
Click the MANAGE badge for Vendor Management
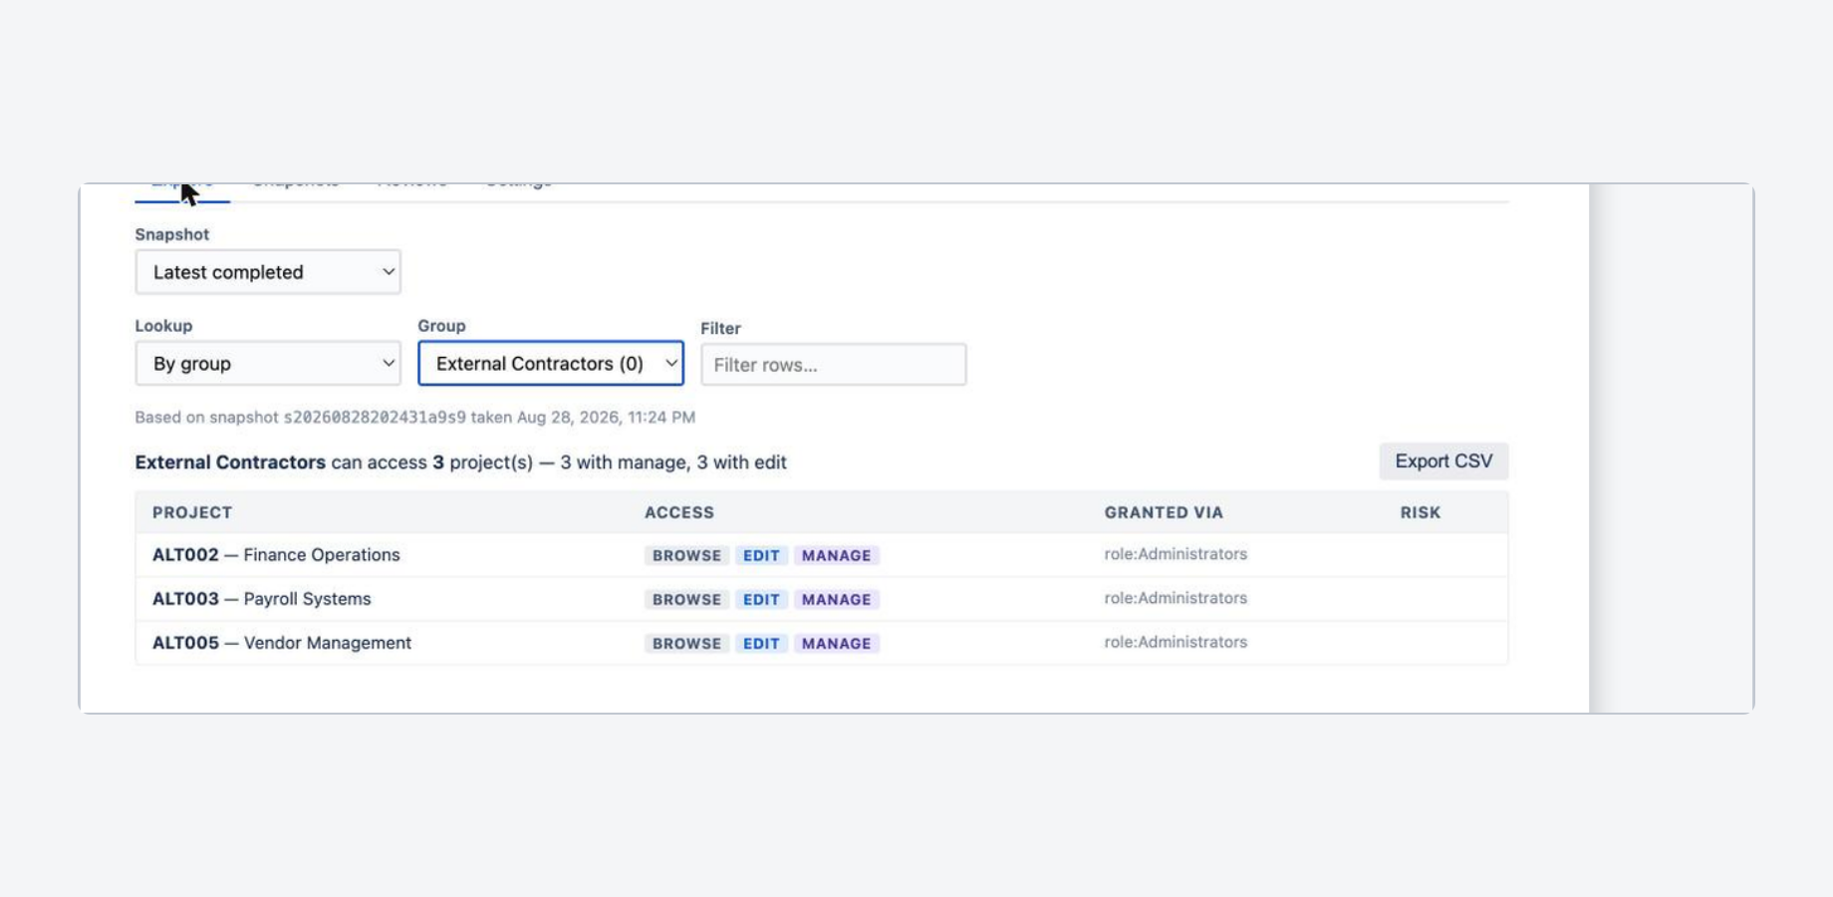click(x=836, y=644)
